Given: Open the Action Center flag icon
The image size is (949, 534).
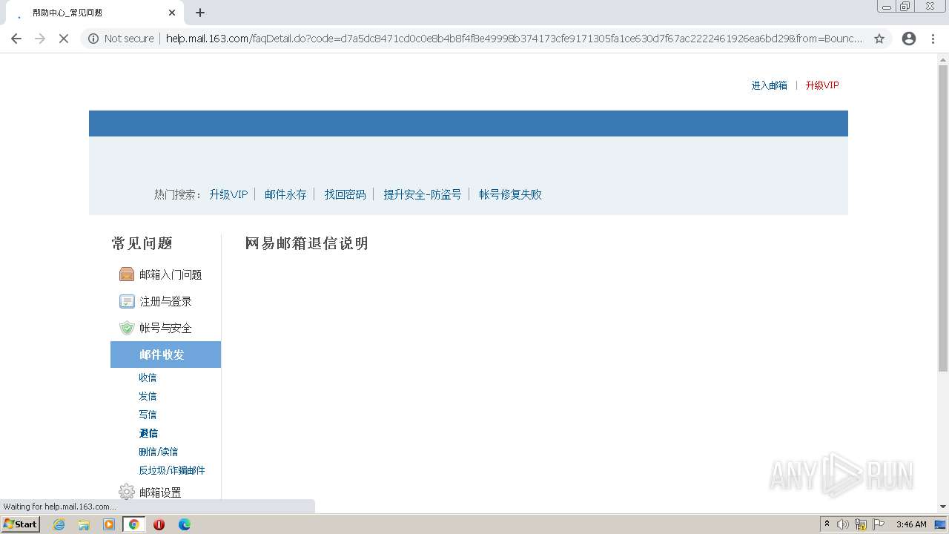Looking at the screenshot, I should (879, 524).
